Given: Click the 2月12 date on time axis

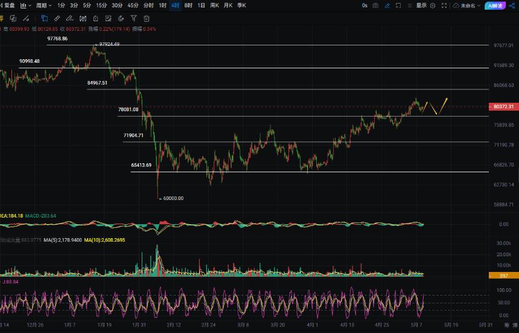Looking at the screenshot, I should click(174, 325).
